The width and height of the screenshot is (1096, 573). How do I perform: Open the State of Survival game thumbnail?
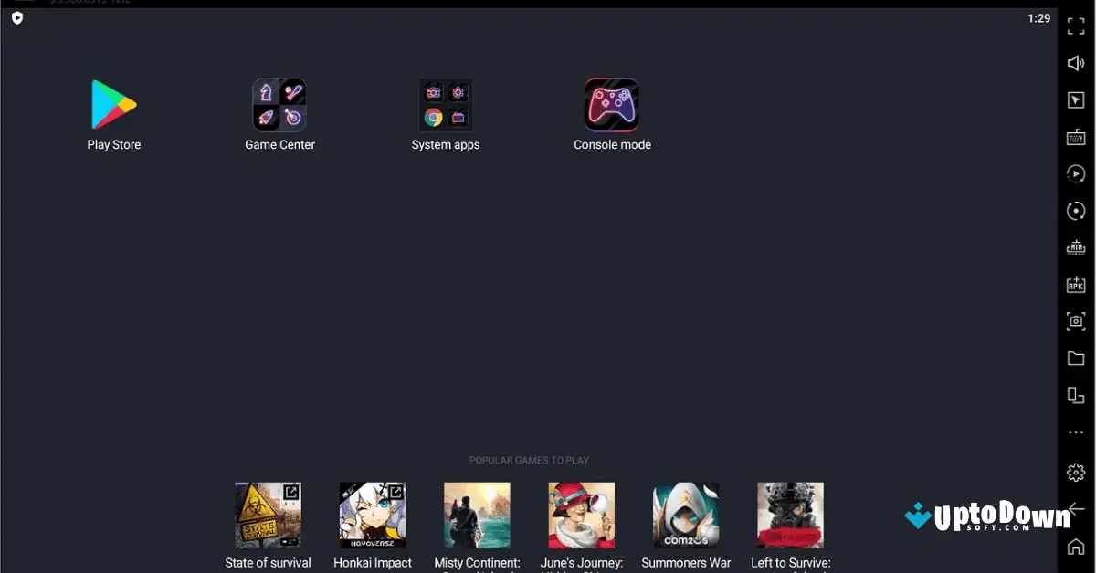pos(268,515)
